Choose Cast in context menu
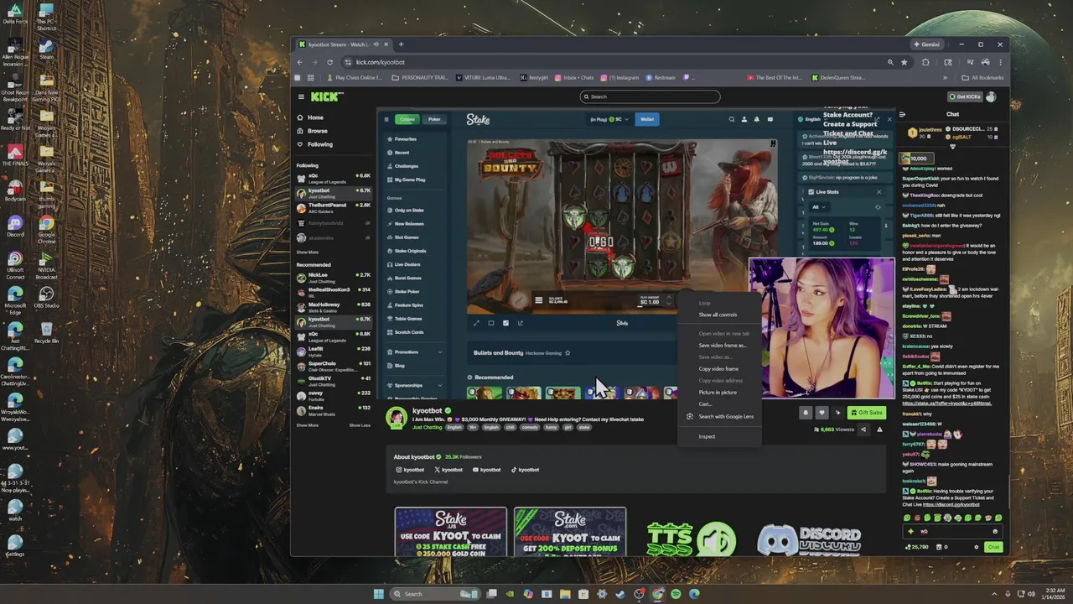Image resolution: width=1073 pixels, height=604 pixels. point(705,404)
